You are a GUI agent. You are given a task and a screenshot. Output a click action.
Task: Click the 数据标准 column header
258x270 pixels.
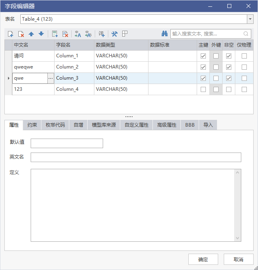click(x=173, y=45)
